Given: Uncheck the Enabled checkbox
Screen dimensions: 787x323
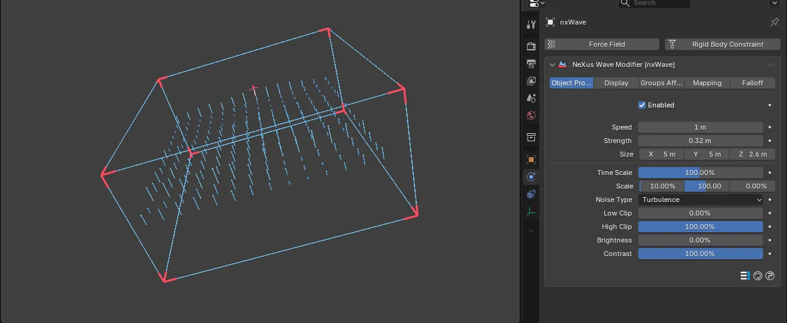Looking at the screenshot, I should coord(642,105).
